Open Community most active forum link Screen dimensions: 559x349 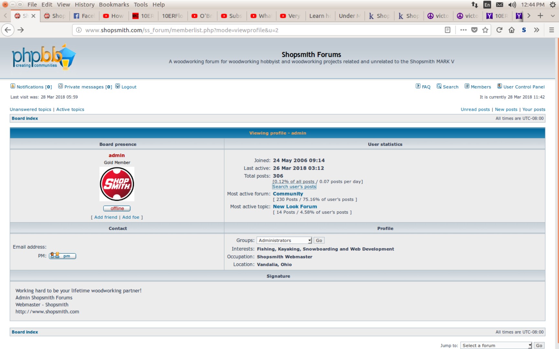288,194
